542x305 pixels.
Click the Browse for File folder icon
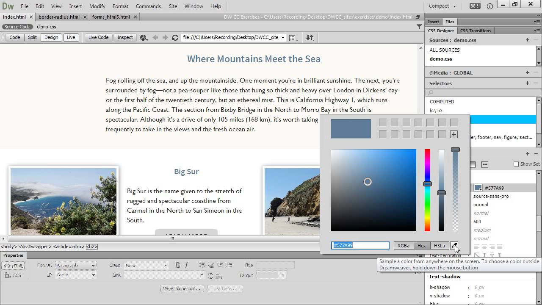(219, 276)
